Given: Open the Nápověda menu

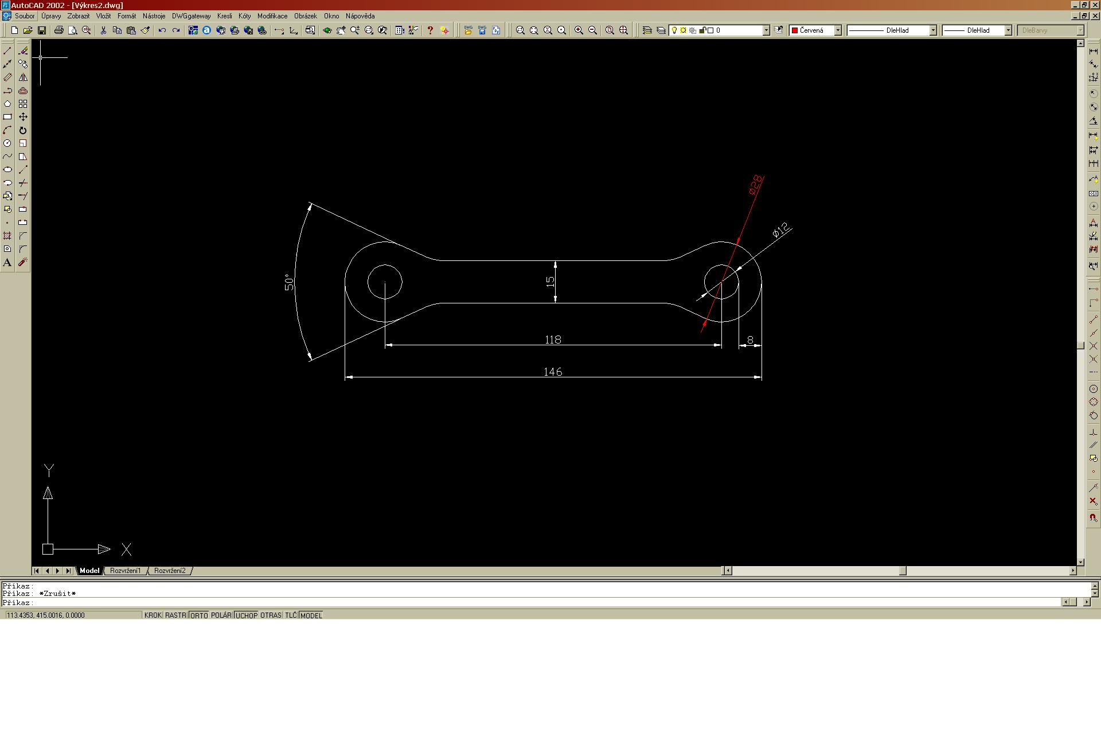Looking at the screenshot, I should 360,16.
